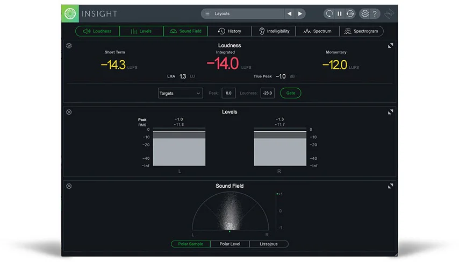The image size is (459, 262).
Task: Select Polar Sample view
Action: (191, 244)
